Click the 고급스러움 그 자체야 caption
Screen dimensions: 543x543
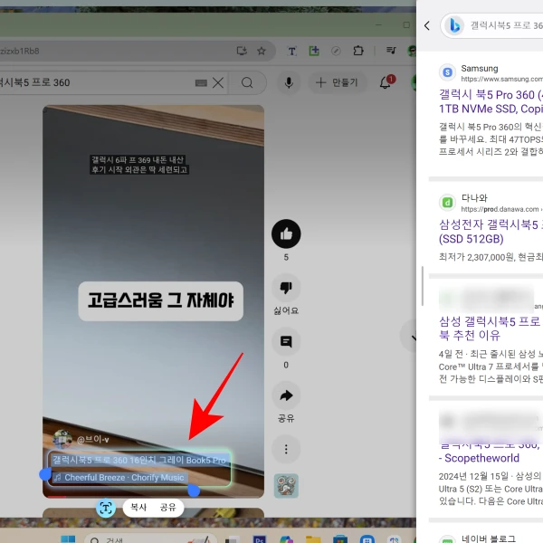161,300
